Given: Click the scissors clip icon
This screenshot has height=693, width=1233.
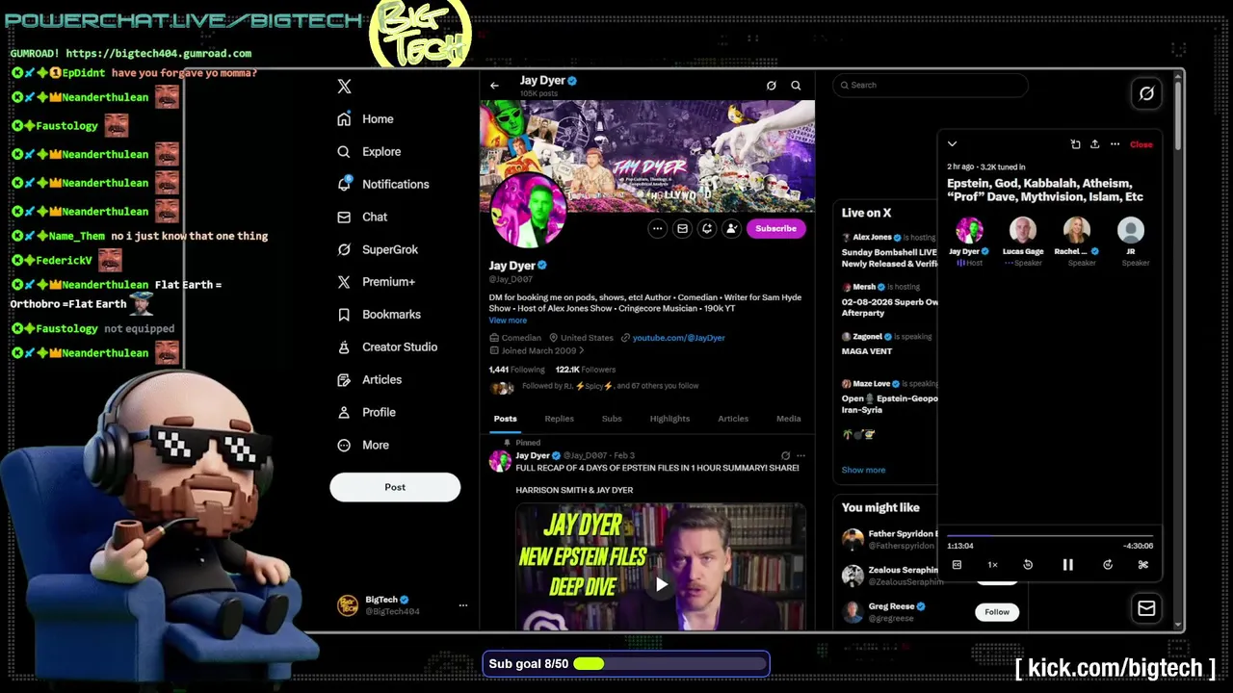Looking at the screenshot, I should [x=1142, y=565].
